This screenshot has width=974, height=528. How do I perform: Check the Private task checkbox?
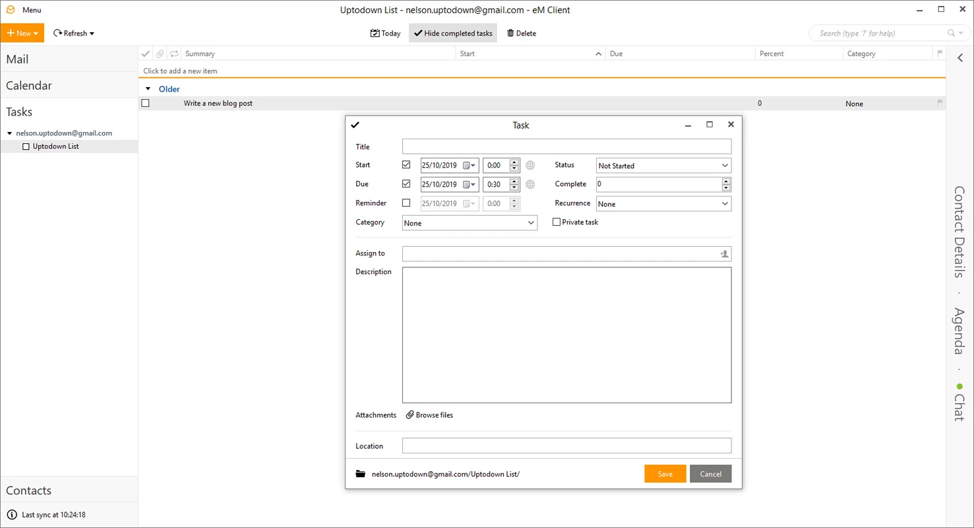tap(557, 222)
